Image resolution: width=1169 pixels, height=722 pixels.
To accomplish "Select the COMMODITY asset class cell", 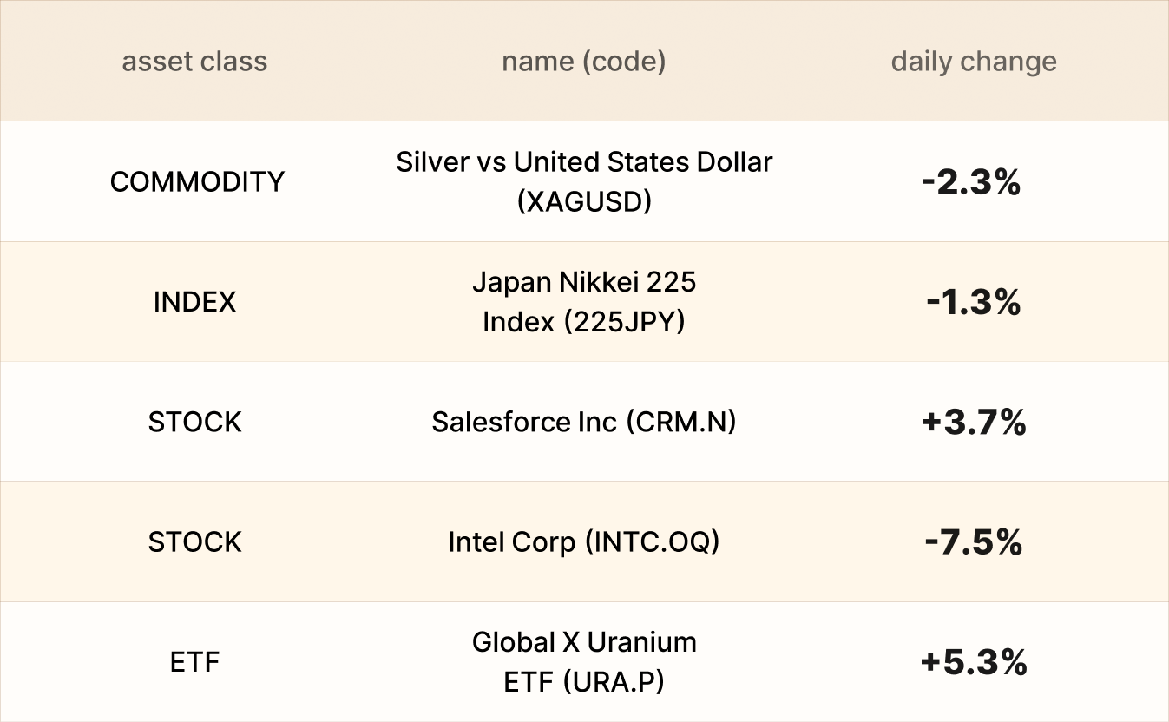I will pos(197,181).
